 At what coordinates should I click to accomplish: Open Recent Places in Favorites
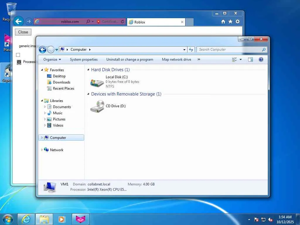[63, 88]
